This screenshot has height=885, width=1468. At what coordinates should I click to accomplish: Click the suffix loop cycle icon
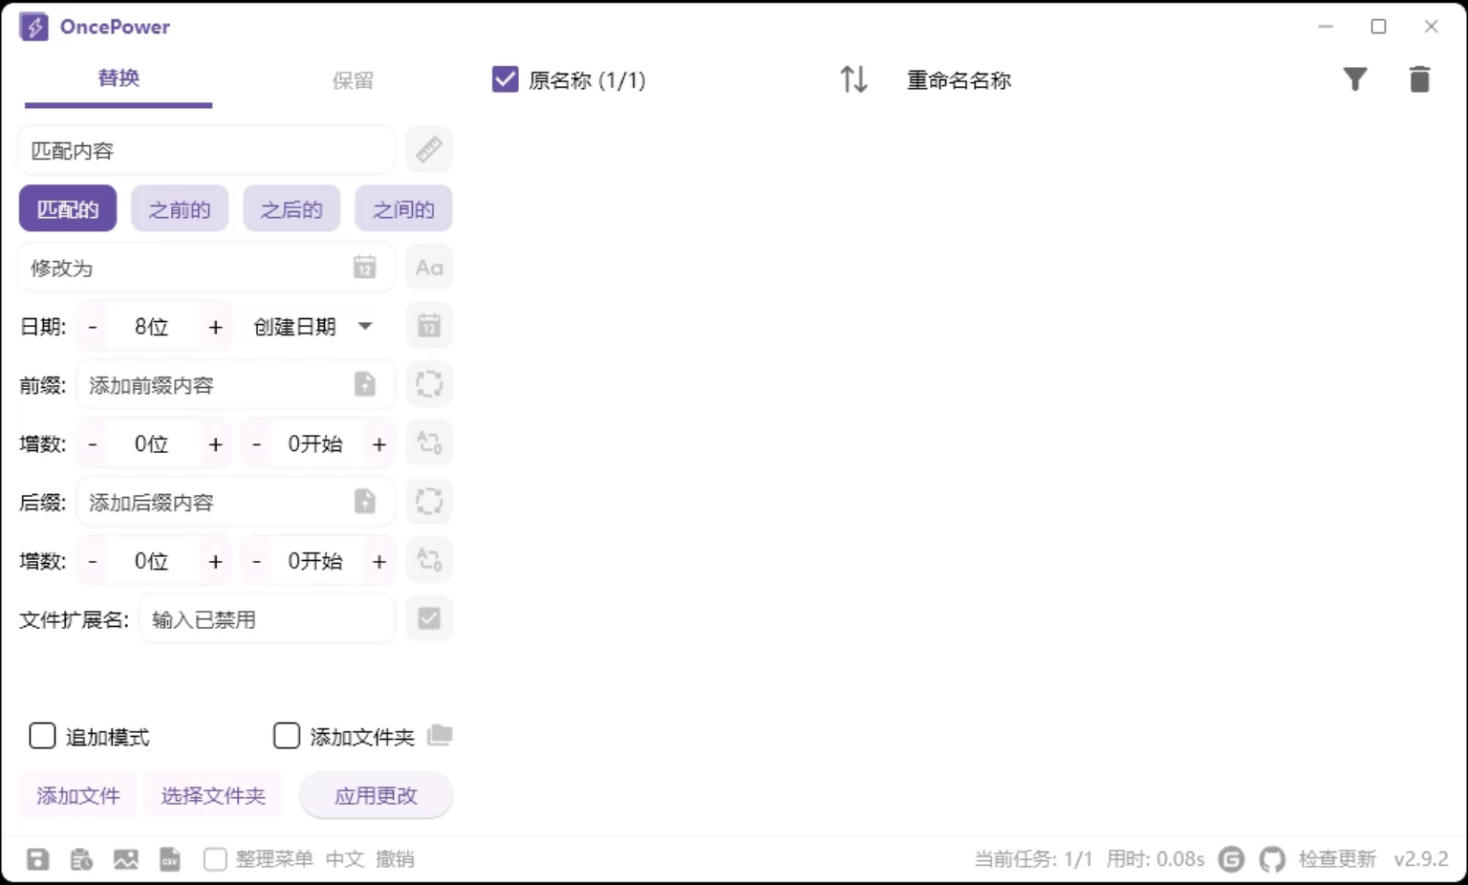(428, 501)
